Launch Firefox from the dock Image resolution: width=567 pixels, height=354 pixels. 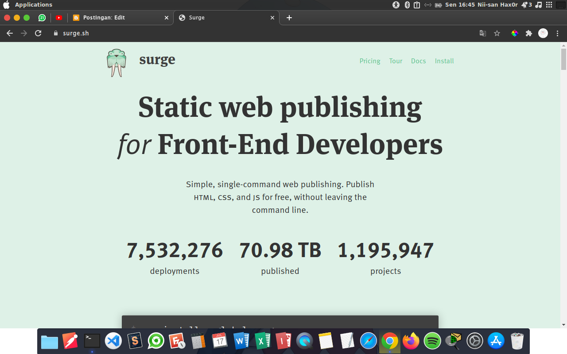tap(411, 341)
